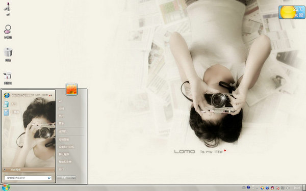The image size is (306, 191).
Task: Open Pictures (图片) in Start menu
Action: (x=61, y=116)
